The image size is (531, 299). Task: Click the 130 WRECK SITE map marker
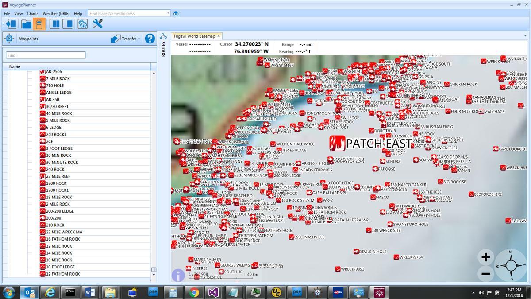[369, 230]
